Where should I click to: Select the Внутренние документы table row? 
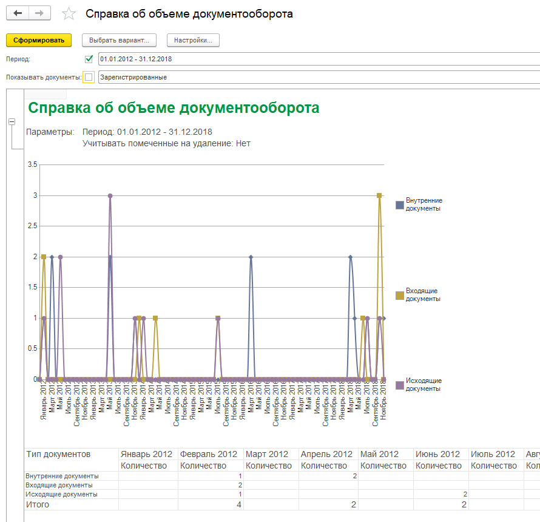(62, 476)
